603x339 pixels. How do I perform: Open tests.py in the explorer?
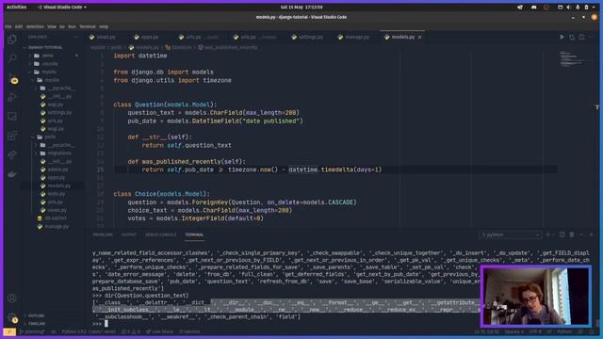(x=54, y=194)
